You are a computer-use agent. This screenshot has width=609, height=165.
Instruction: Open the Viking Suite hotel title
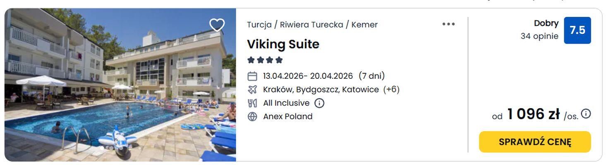click(283, 44)
